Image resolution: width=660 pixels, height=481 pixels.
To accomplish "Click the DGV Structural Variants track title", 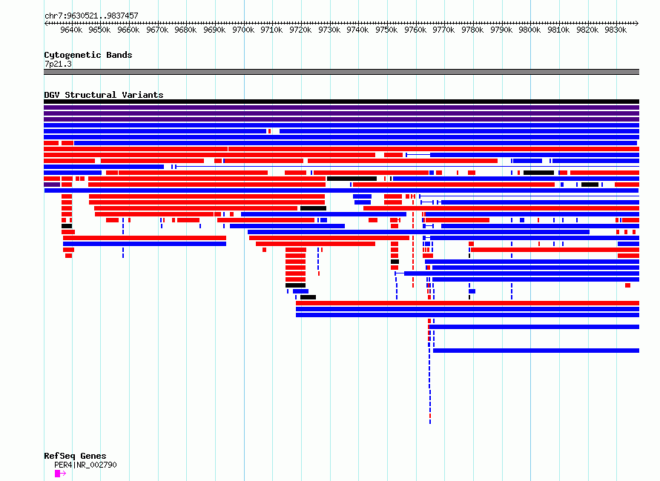I will click(x=104, y=95).
